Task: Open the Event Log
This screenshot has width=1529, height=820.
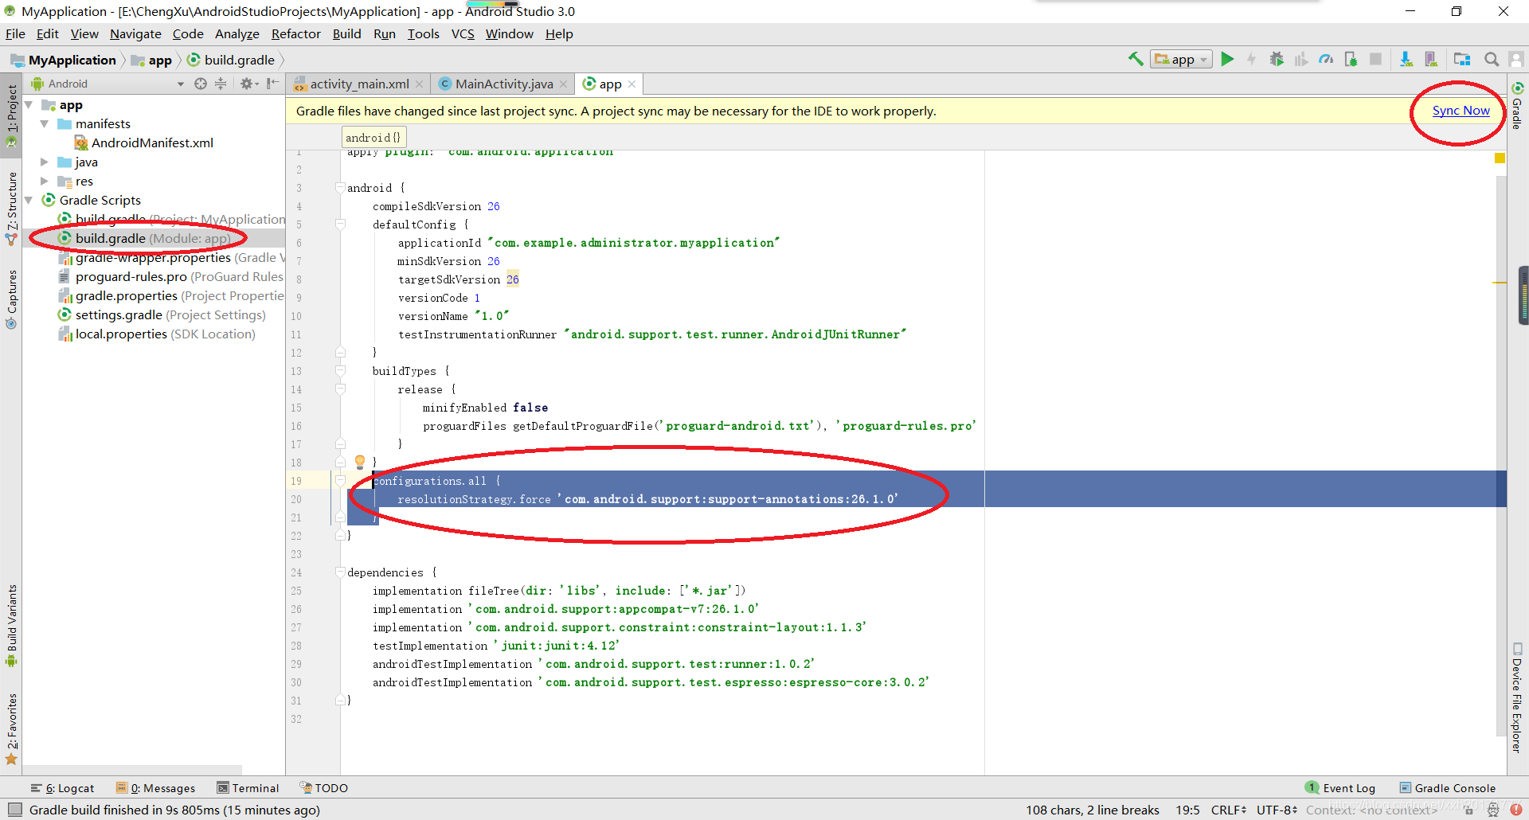Action: [x=1340, y=788]
